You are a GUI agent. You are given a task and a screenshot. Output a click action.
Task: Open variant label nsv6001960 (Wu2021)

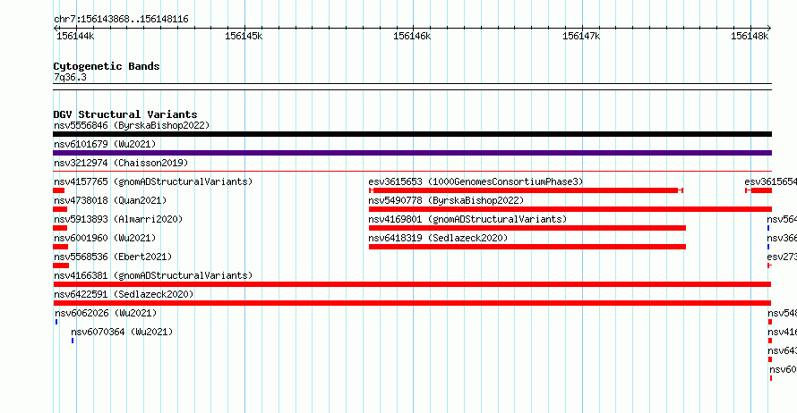coord(105,238)
